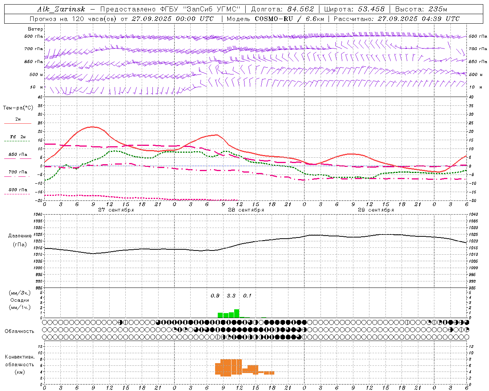Click the "500 гПа" temperature legend label

click(x=18, y=190)
